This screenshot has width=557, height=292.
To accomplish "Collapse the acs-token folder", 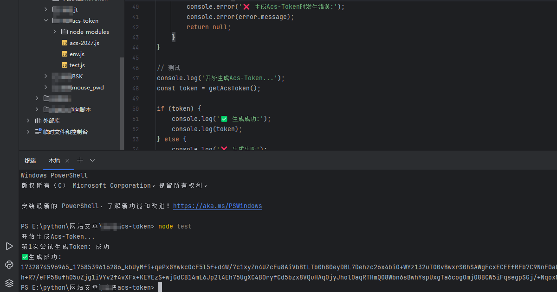I will pos(46,20).
